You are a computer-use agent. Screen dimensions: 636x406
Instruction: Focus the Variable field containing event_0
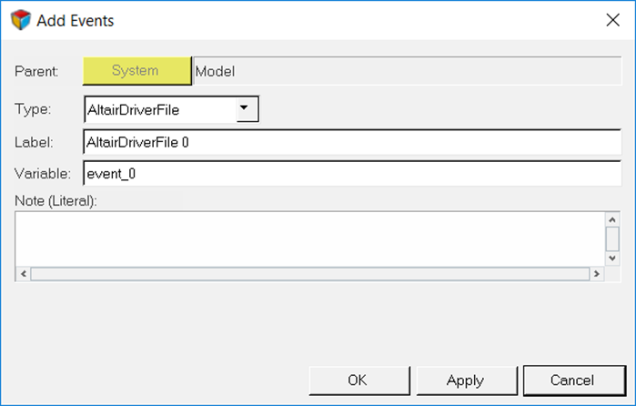pos(352,173)
